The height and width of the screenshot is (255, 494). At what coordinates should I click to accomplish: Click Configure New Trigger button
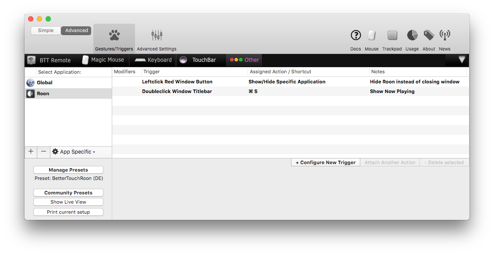(325, 162)
